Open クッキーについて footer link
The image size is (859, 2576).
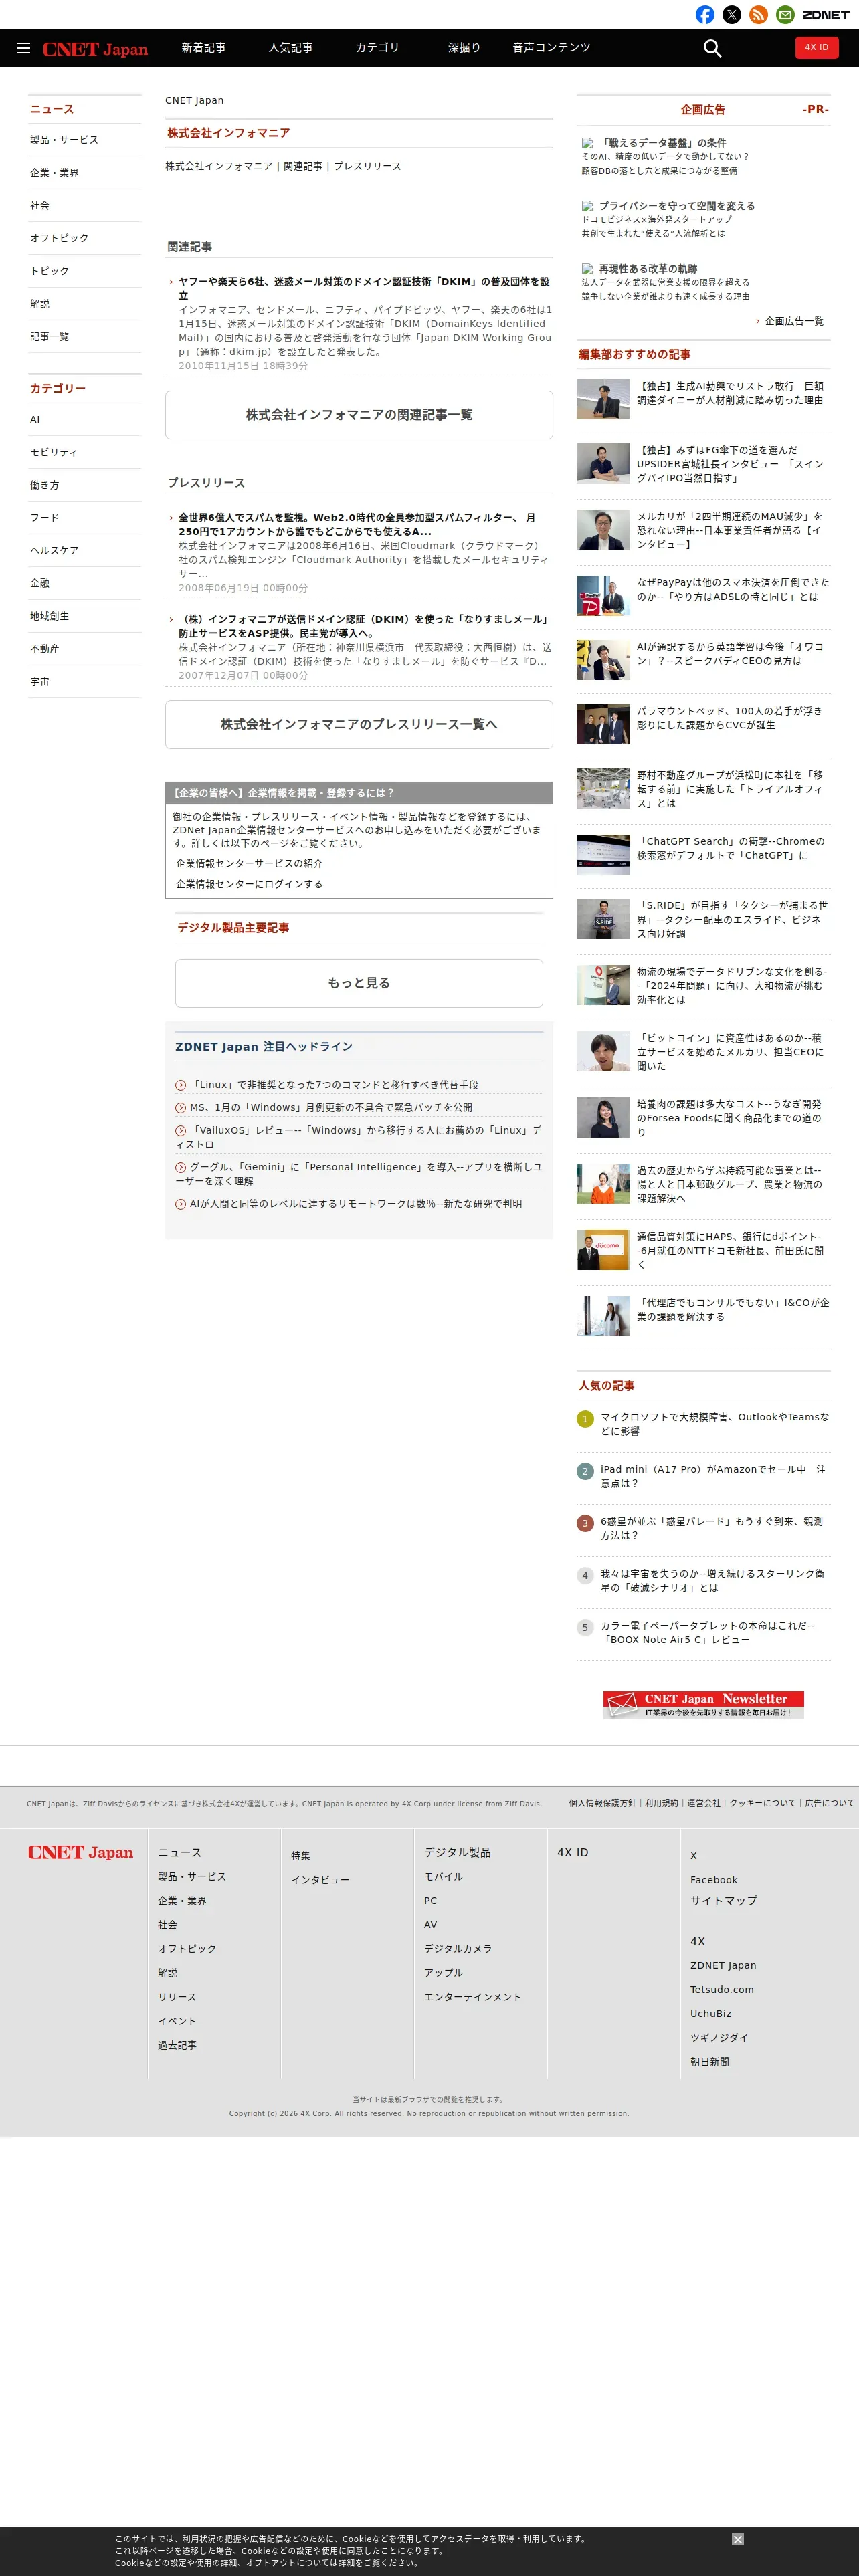click(x=762, y=1803)
